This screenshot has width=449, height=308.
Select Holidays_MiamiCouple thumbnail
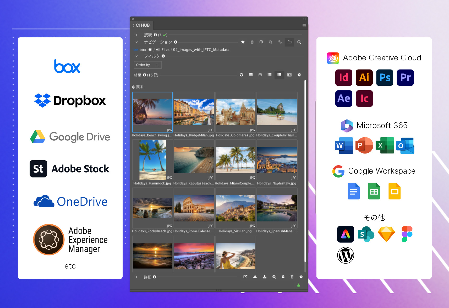[236, 160]
